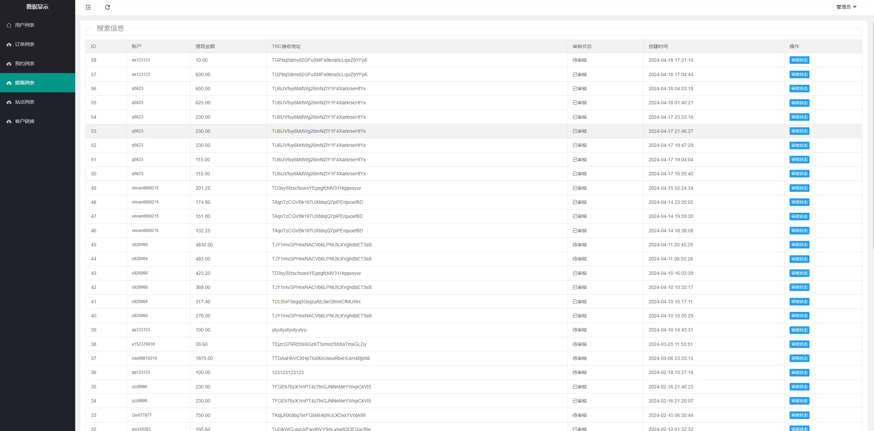Click the refresh page icon
This screenshot has width=874, height=431.
click(107, 7)
